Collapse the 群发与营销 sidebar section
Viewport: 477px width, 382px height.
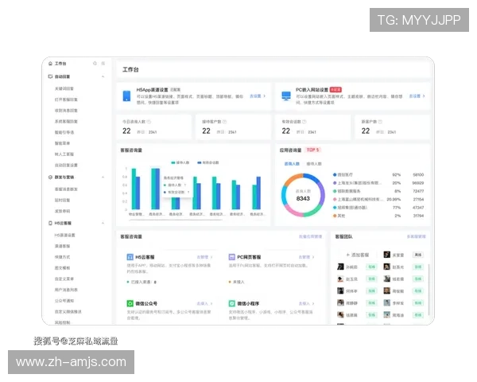[104, 177]
